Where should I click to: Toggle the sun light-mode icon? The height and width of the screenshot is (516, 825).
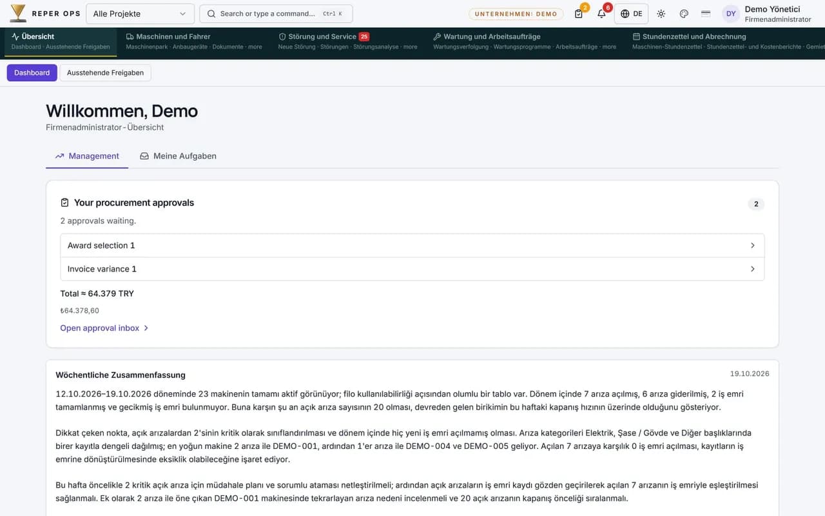pos(661,14)
